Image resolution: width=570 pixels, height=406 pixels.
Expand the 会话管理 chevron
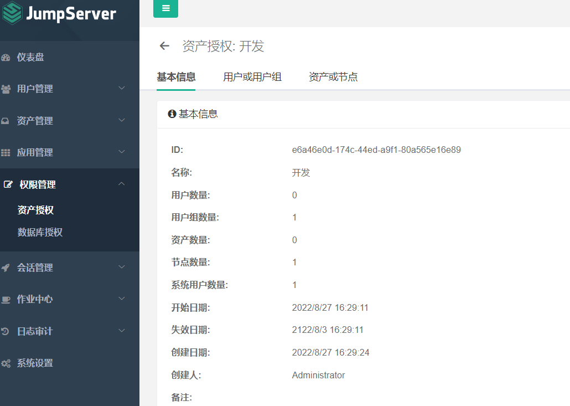122,267
